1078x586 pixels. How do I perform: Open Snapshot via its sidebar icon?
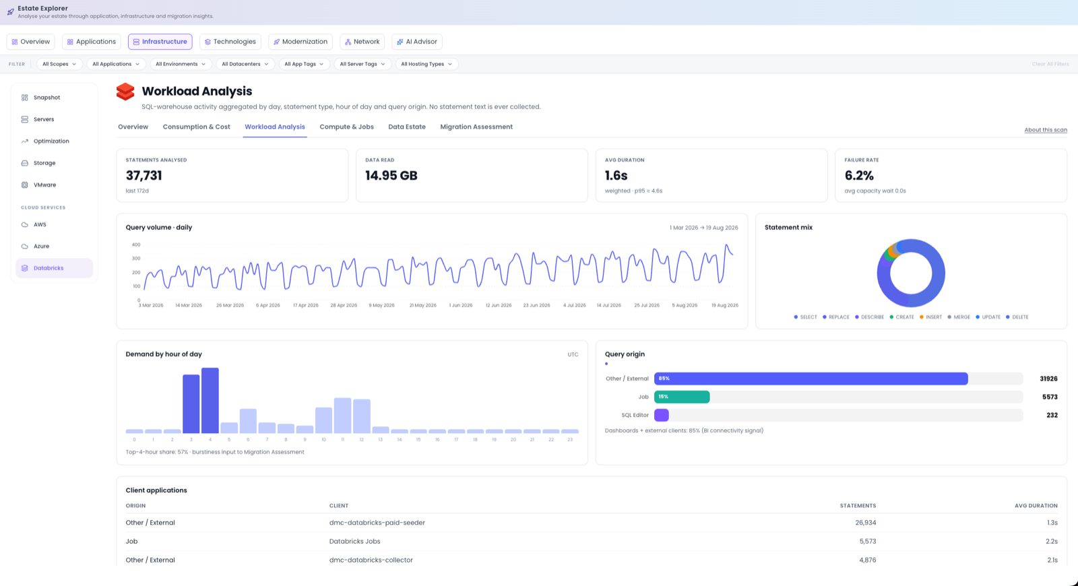(x=25, y=98)
